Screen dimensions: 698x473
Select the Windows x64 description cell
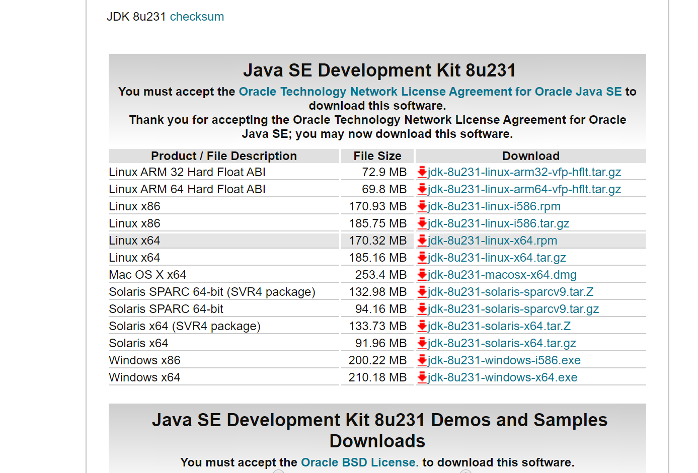(x=224, y=377)
